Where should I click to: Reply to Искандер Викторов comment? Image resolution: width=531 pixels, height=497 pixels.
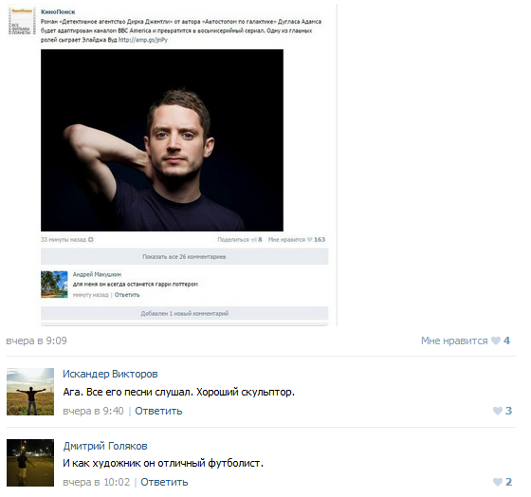click(x=158, y=411)
